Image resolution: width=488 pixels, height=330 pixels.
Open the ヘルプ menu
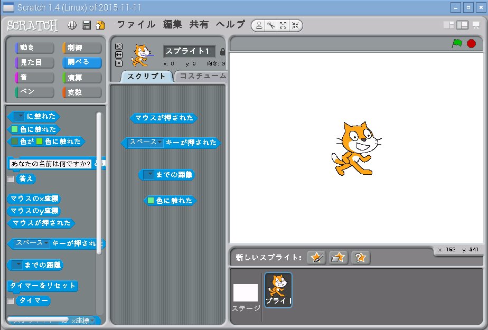pos(230,25)
